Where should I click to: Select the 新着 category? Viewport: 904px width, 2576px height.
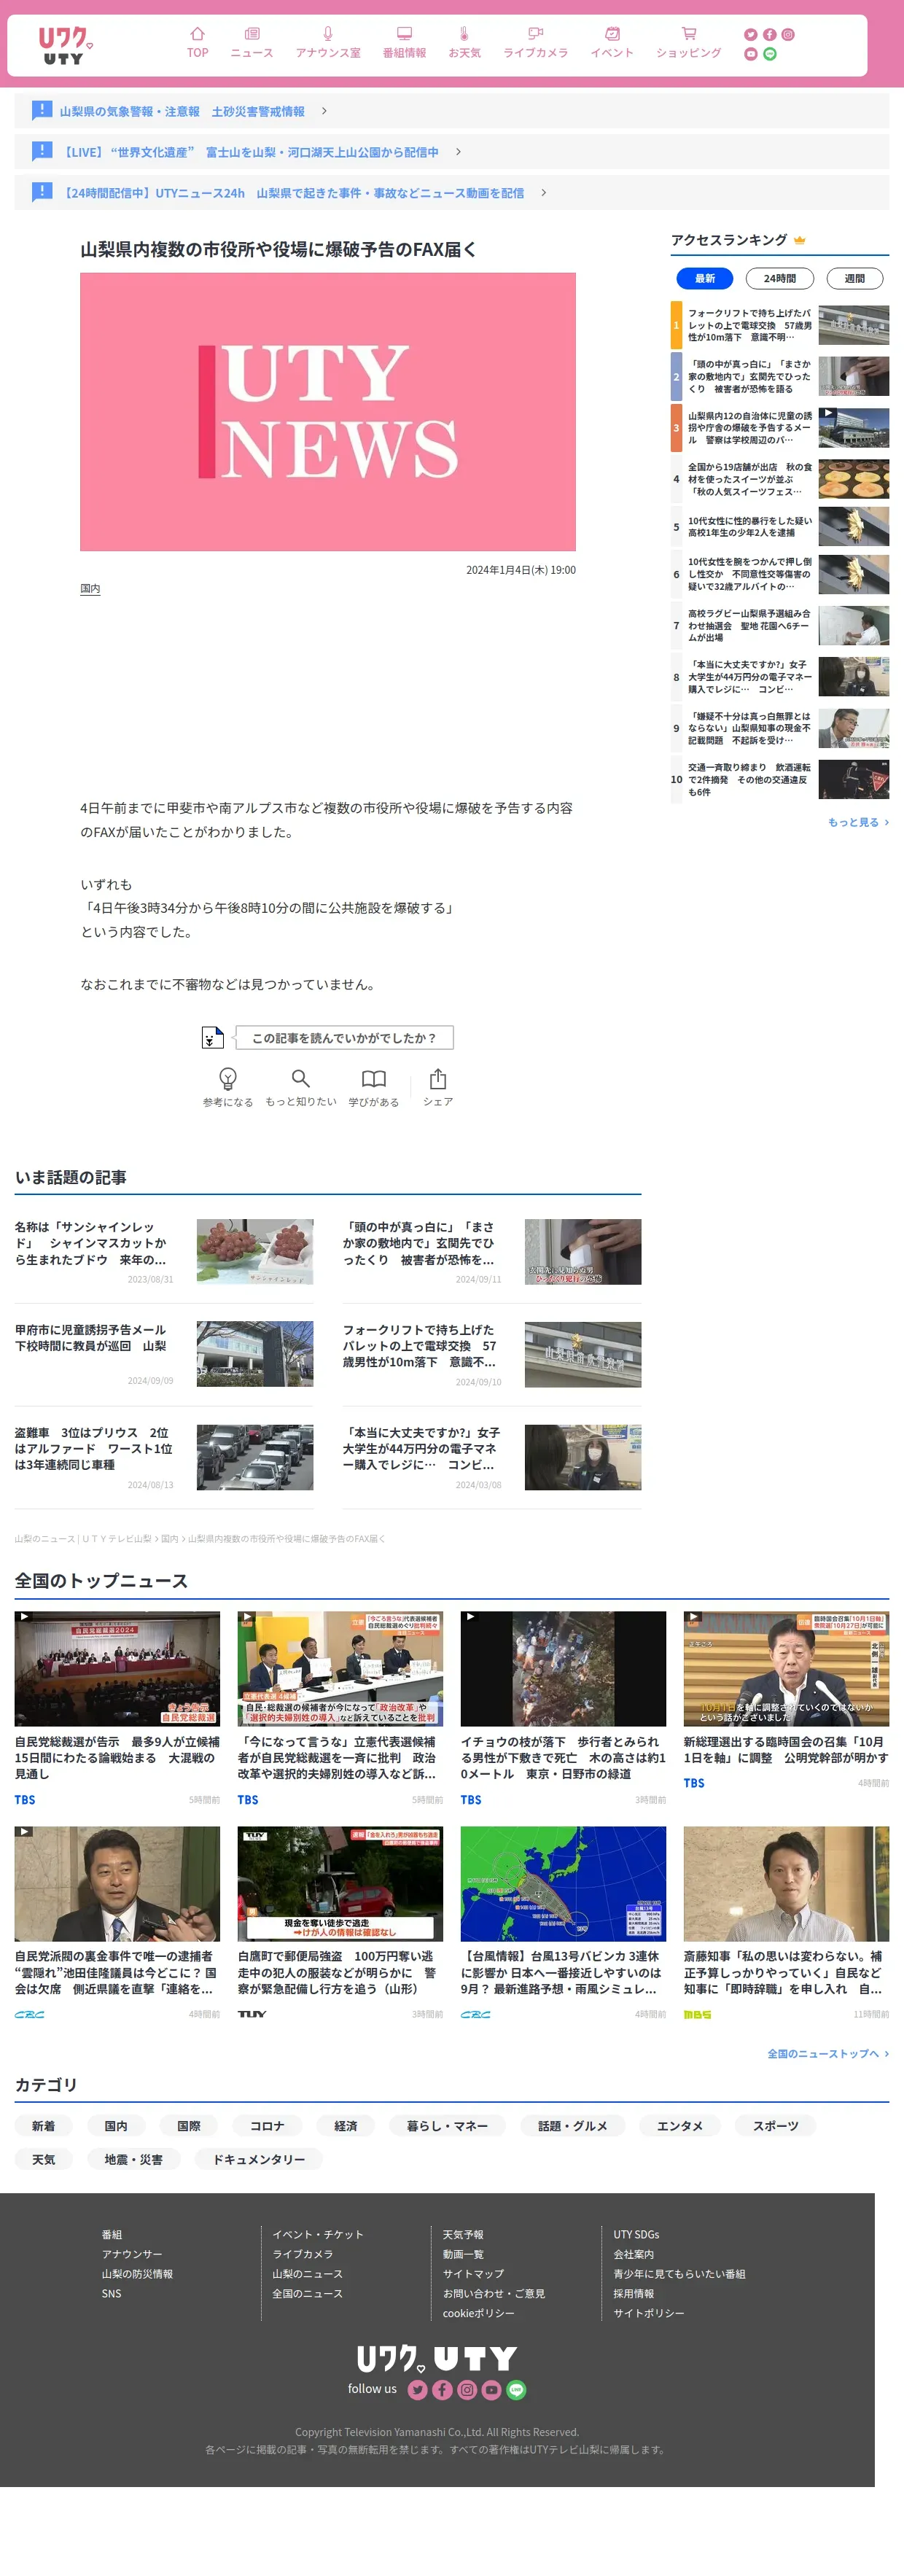coord(43,2125)
